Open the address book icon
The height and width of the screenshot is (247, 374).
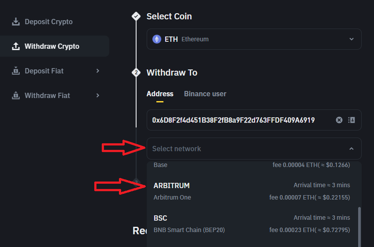(352, 120)
